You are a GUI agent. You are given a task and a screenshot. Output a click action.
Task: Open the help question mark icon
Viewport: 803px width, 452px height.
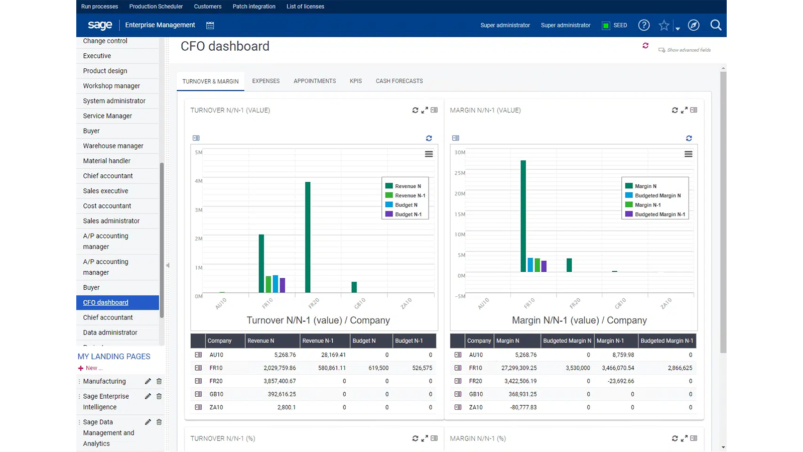643,25
